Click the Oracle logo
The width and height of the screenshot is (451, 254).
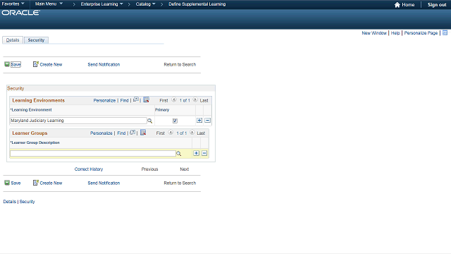coord(20,13)
